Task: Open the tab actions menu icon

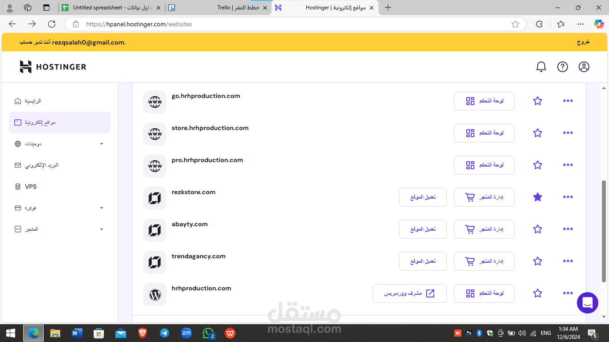Action: [x=46, y=8]
